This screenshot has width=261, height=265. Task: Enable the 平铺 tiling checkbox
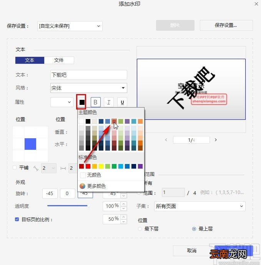click(x=15, y=167)
